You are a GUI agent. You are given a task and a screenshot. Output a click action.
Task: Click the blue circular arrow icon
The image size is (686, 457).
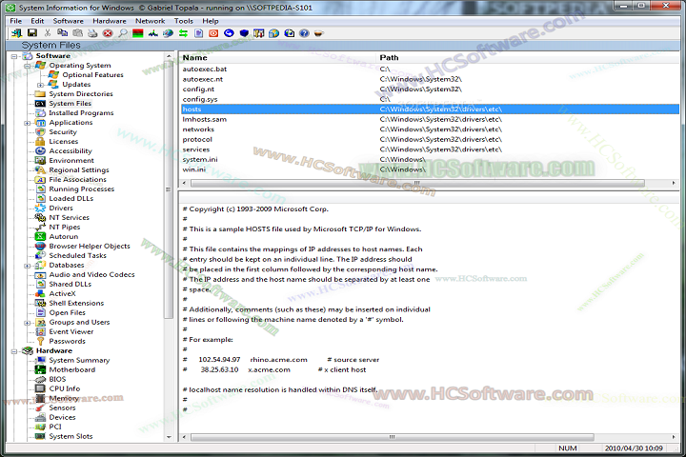[x=229, y=33]
